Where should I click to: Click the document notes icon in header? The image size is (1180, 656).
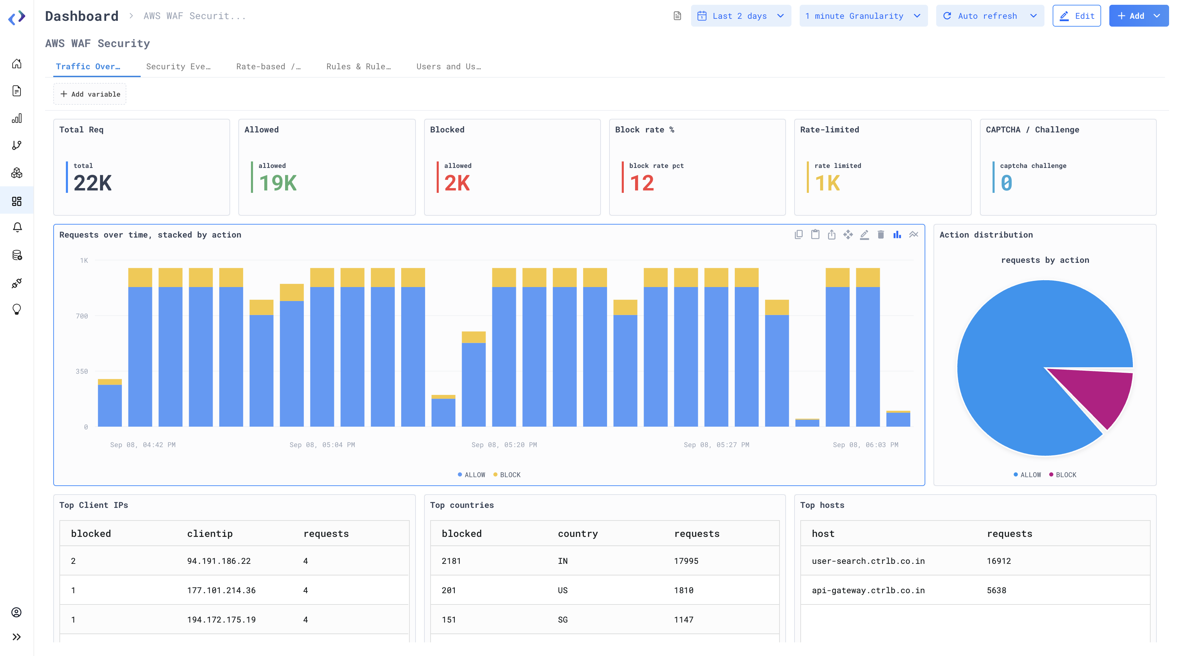point(677,16)
